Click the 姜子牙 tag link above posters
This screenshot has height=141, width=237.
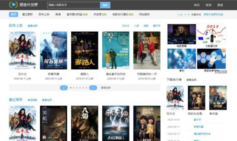click(157, 26)
